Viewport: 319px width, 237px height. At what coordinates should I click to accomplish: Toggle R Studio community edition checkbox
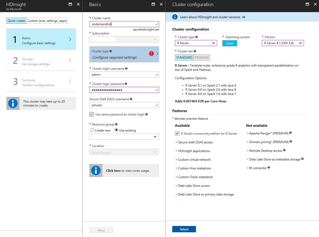pos(177,134)
